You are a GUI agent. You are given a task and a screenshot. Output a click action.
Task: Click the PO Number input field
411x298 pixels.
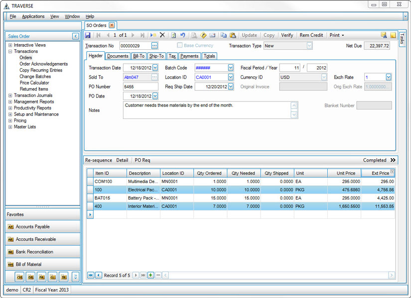point(141,87)
